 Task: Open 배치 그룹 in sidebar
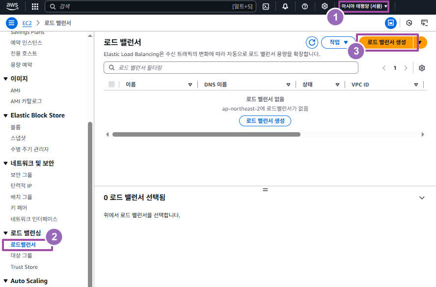22,197
